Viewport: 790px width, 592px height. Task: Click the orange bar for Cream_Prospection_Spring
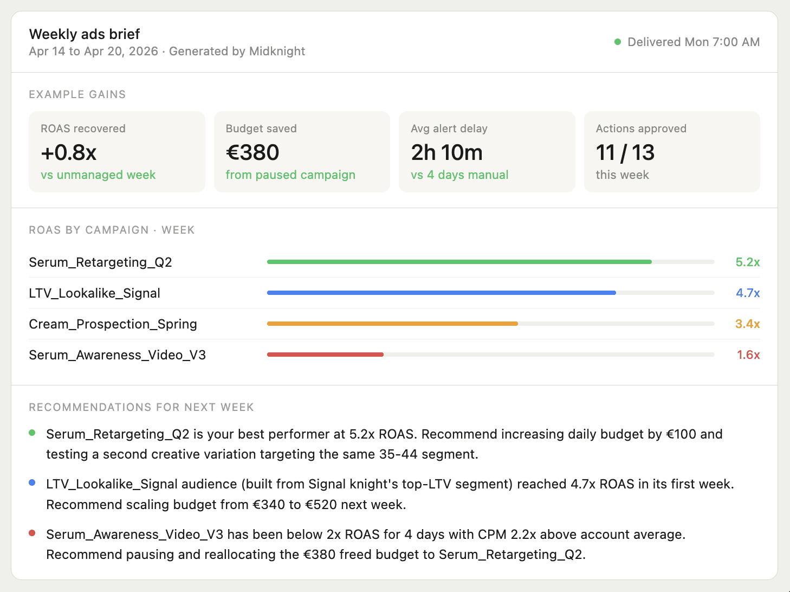tap(392, 324)
